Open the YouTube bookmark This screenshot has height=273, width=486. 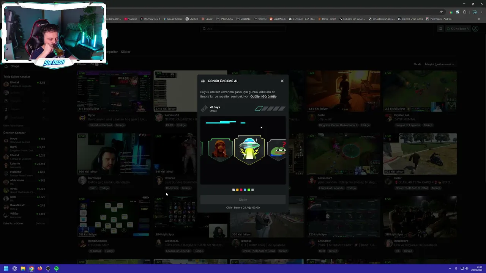[131, 19]
